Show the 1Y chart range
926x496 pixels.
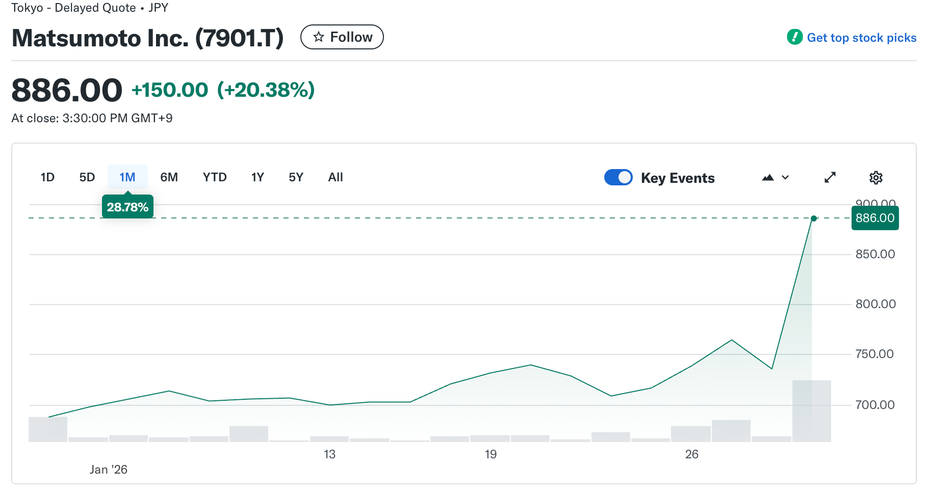coord(258,177)
